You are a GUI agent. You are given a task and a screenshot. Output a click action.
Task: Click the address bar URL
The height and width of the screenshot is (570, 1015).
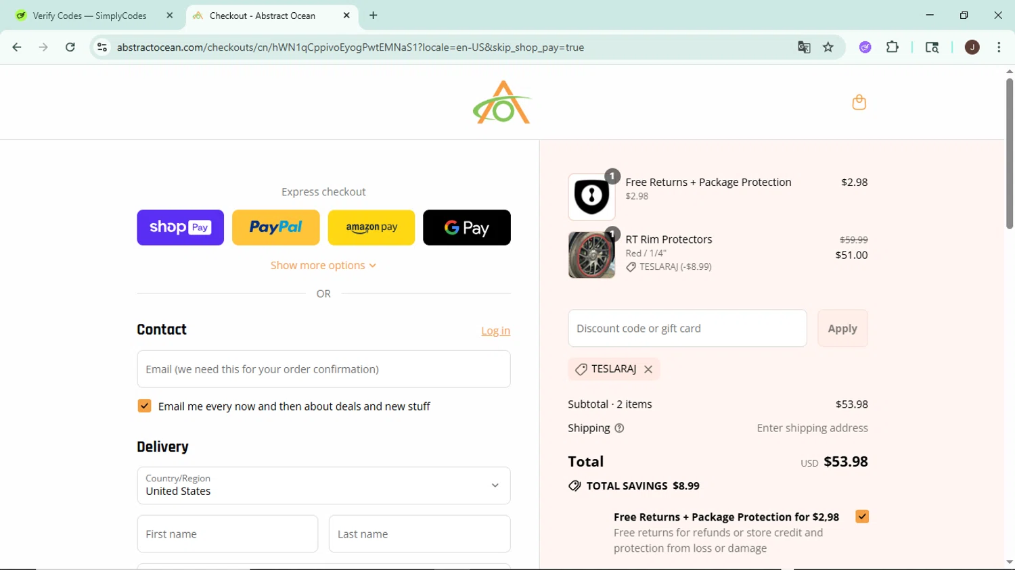click(351, 47)
